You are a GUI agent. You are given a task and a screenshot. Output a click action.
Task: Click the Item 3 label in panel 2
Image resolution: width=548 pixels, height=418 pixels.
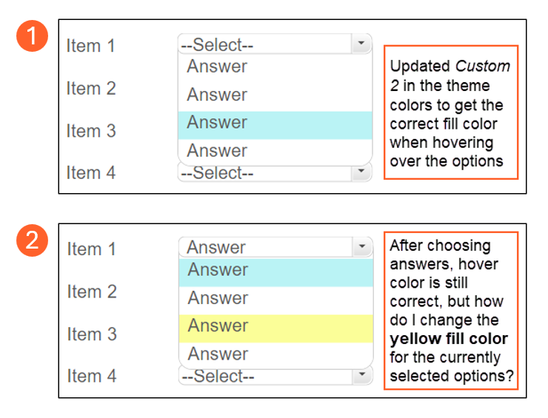click(92, 334)
